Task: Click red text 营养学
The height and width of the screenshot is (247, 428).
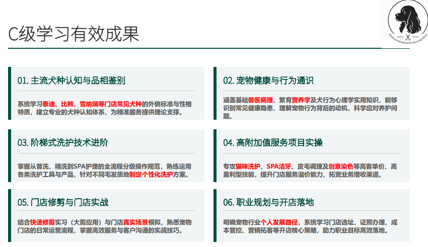Action: [301, 100]
